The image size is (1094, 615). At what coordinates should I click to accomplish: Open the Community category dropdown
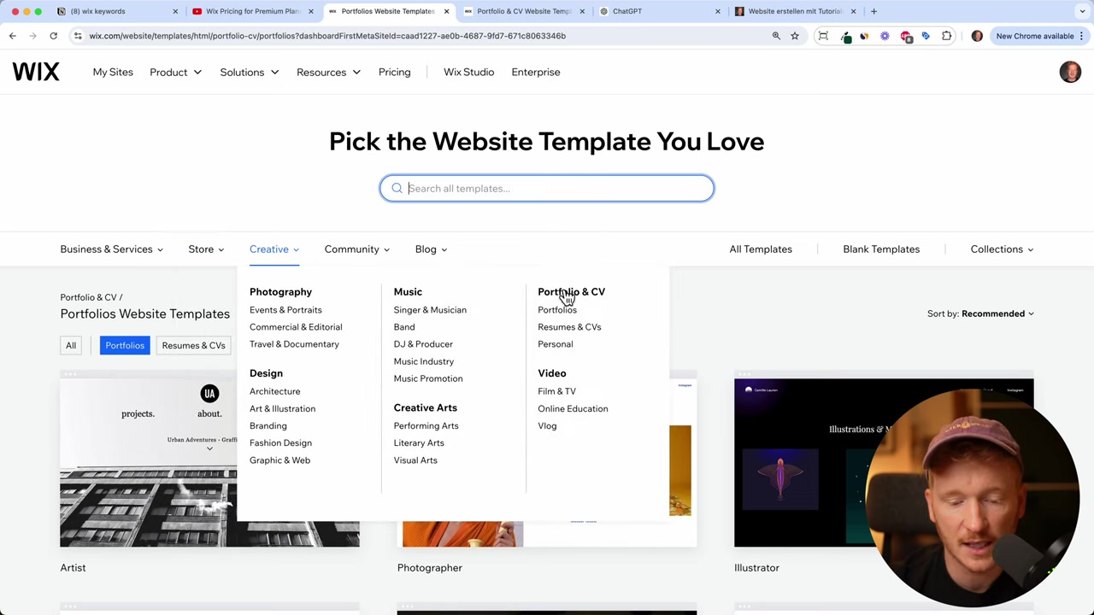pyautogui.click(x=356, y=249)
